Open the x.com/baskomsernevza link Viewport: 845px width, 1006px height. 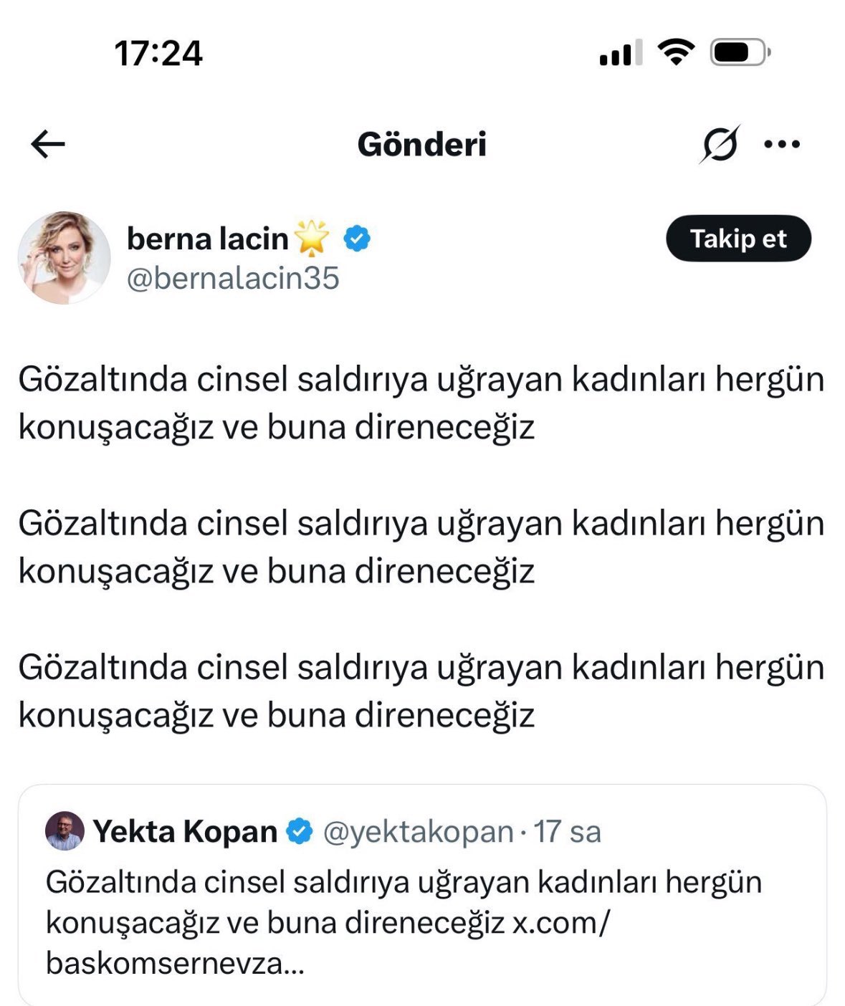click(x=328, y=943)
